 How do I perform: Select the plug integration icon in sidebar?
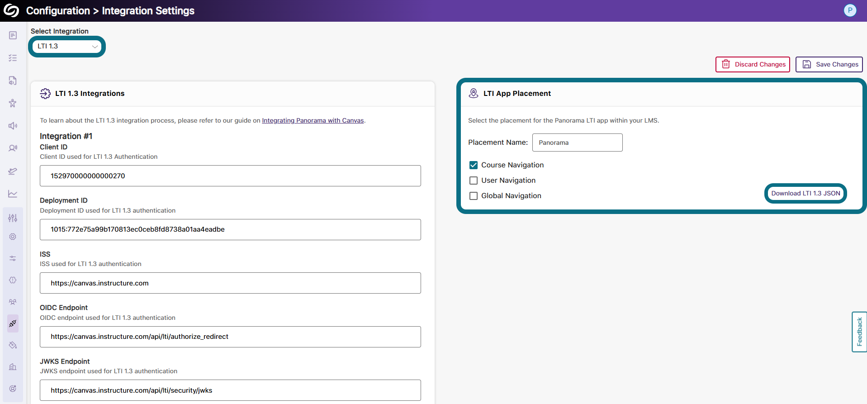[x=13, y=323]
